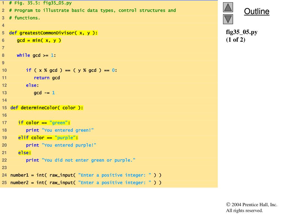
Task: Click the "# functions." comment line
Action: pos(24,18)
